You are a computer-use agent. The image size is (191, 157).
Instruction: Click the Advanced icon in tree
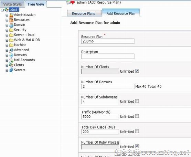(11, 50)
